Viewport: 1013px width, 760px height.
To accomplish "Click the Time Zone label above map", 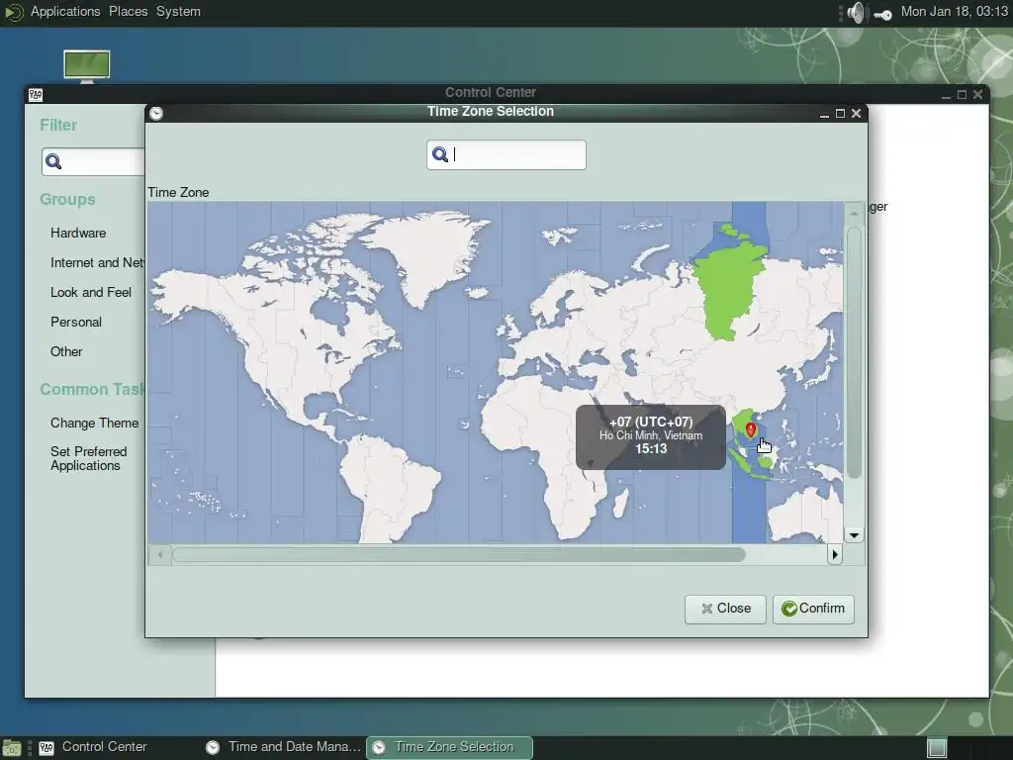I will click(x=178, y=193).
